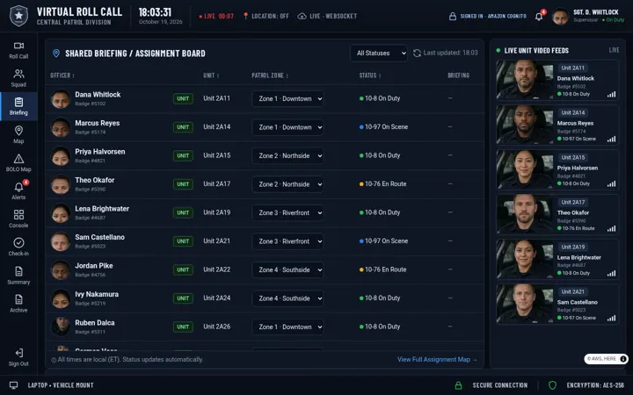Click the 10-97 On Scene status for Sam Castellano
This screenshot has width=633, height=395.
pyautogui.click(x=383, y=241)
